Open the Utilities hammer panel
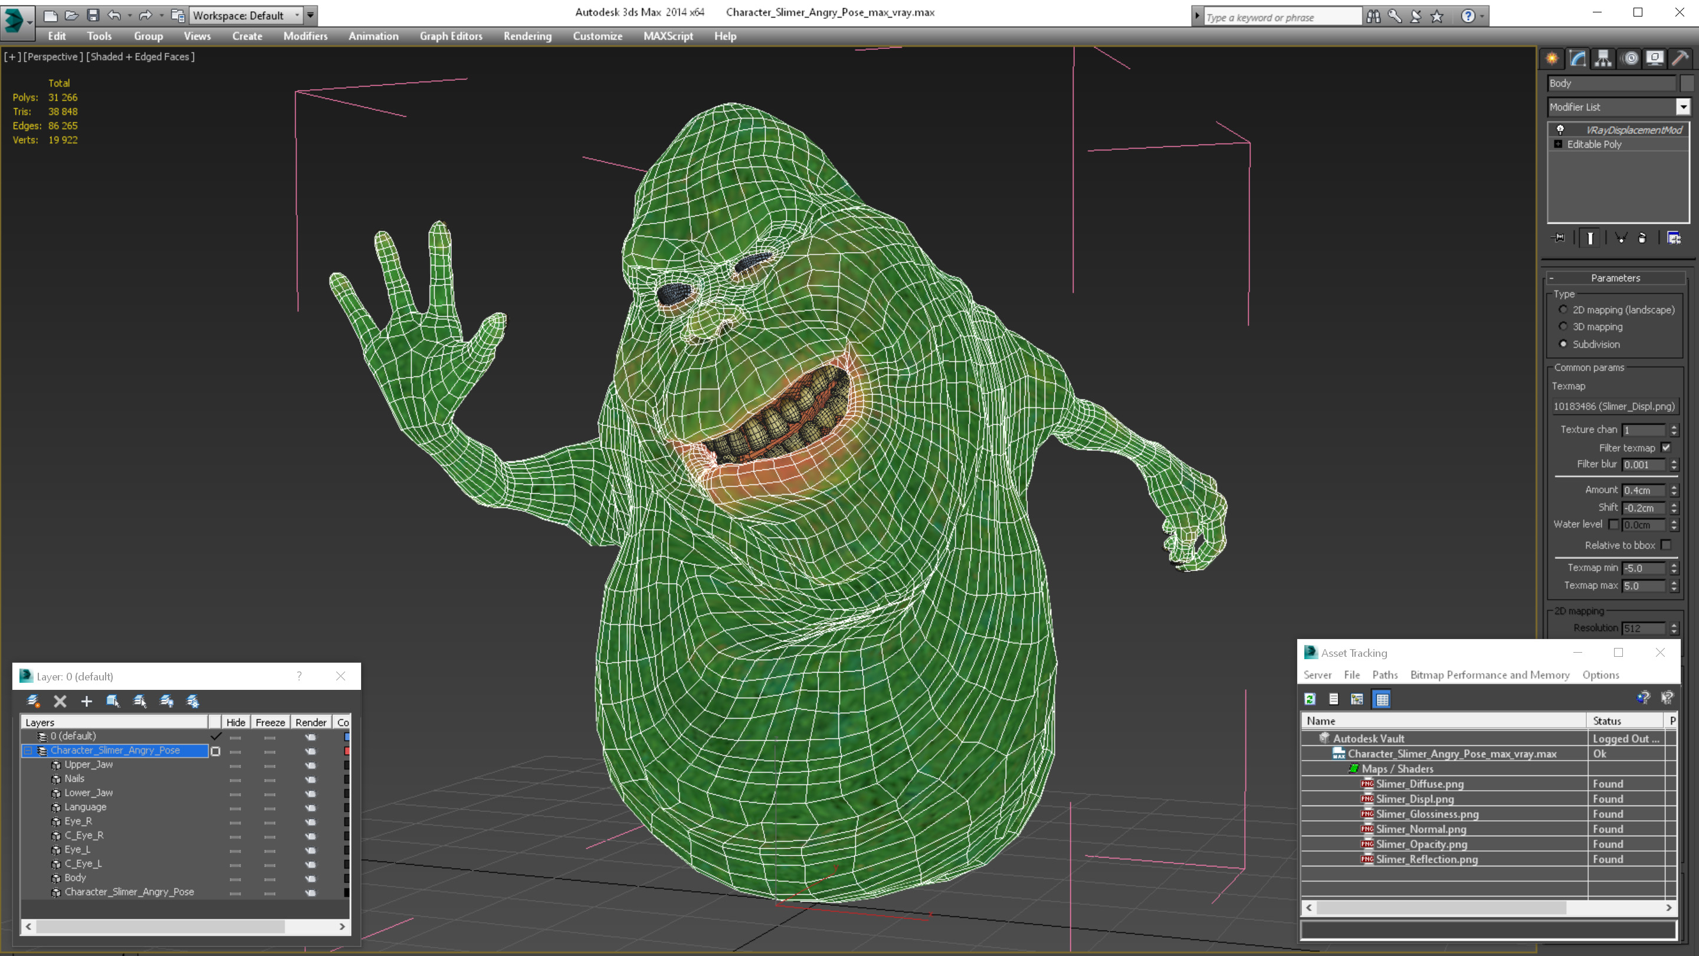The height and width of the screenshot is (956, 1699). point(1680,59)
